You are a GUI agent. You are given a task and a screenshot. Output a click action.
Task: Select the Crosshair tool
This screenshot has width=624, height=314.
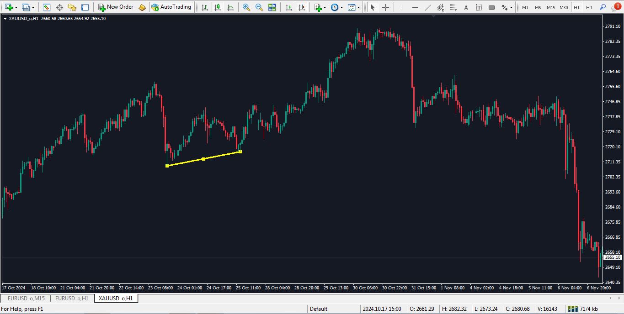(x=385, y=7)
